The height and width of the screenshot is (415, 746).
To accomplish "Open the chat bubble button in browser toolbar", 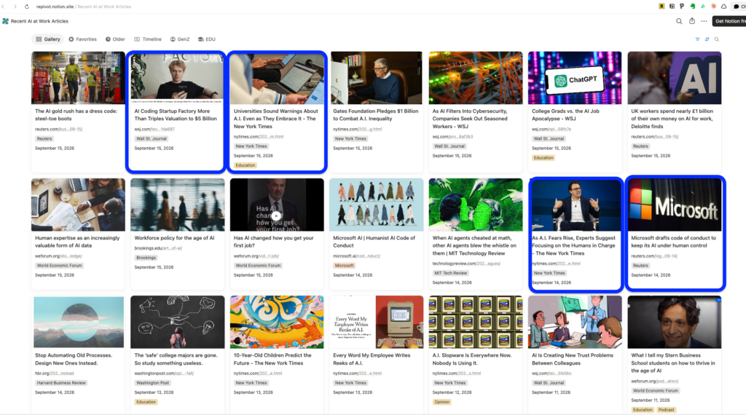I will click(739, 6).
